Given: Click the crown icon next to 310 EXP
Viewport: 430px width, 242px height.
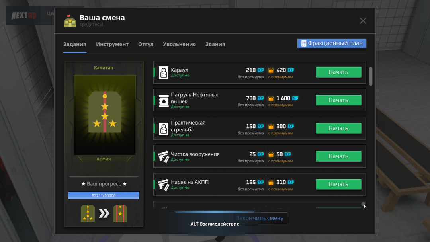Looking at the screenshot, I should pos(271,182).
